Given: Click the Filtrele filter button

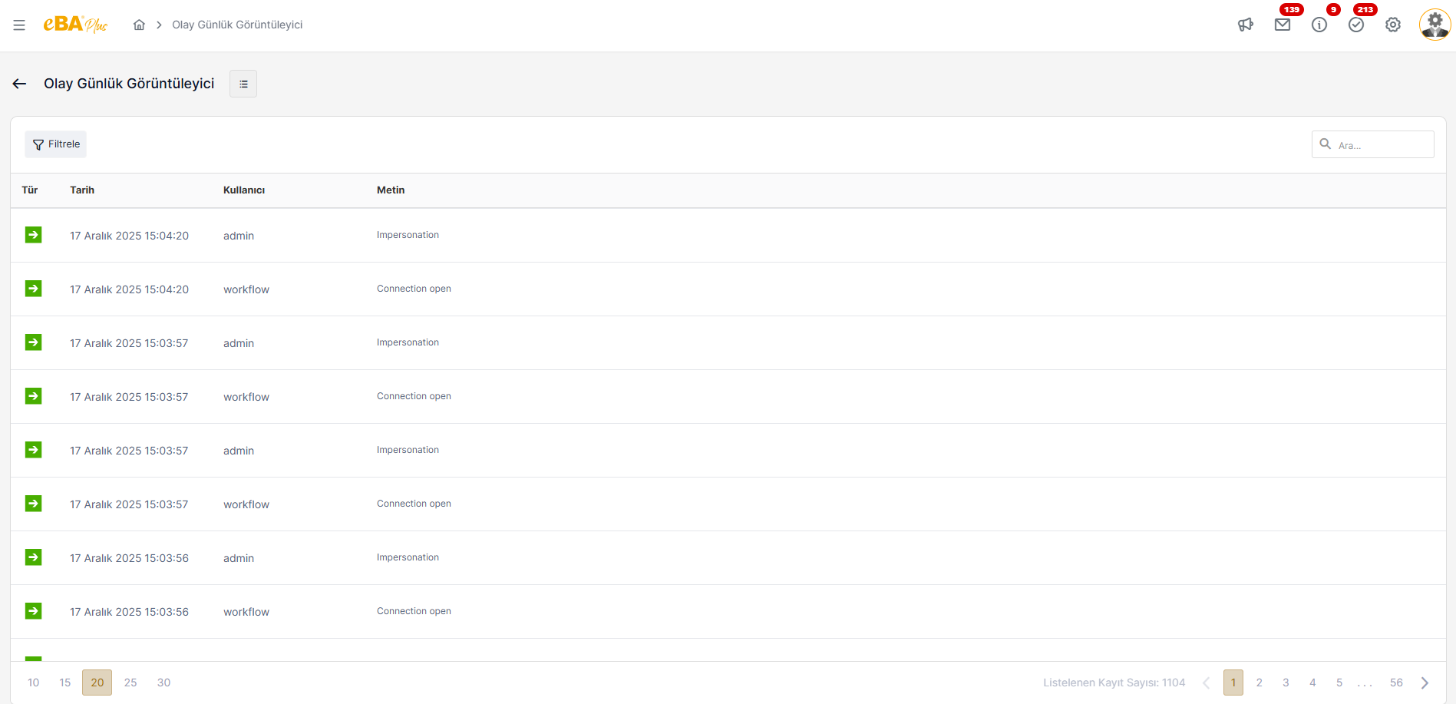Looking at the screenshot, I should click(x=56, y=144).
